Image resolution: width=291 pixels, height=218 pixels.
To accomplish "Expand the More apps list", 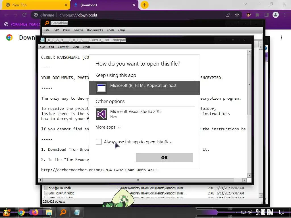I will (108, 127).
